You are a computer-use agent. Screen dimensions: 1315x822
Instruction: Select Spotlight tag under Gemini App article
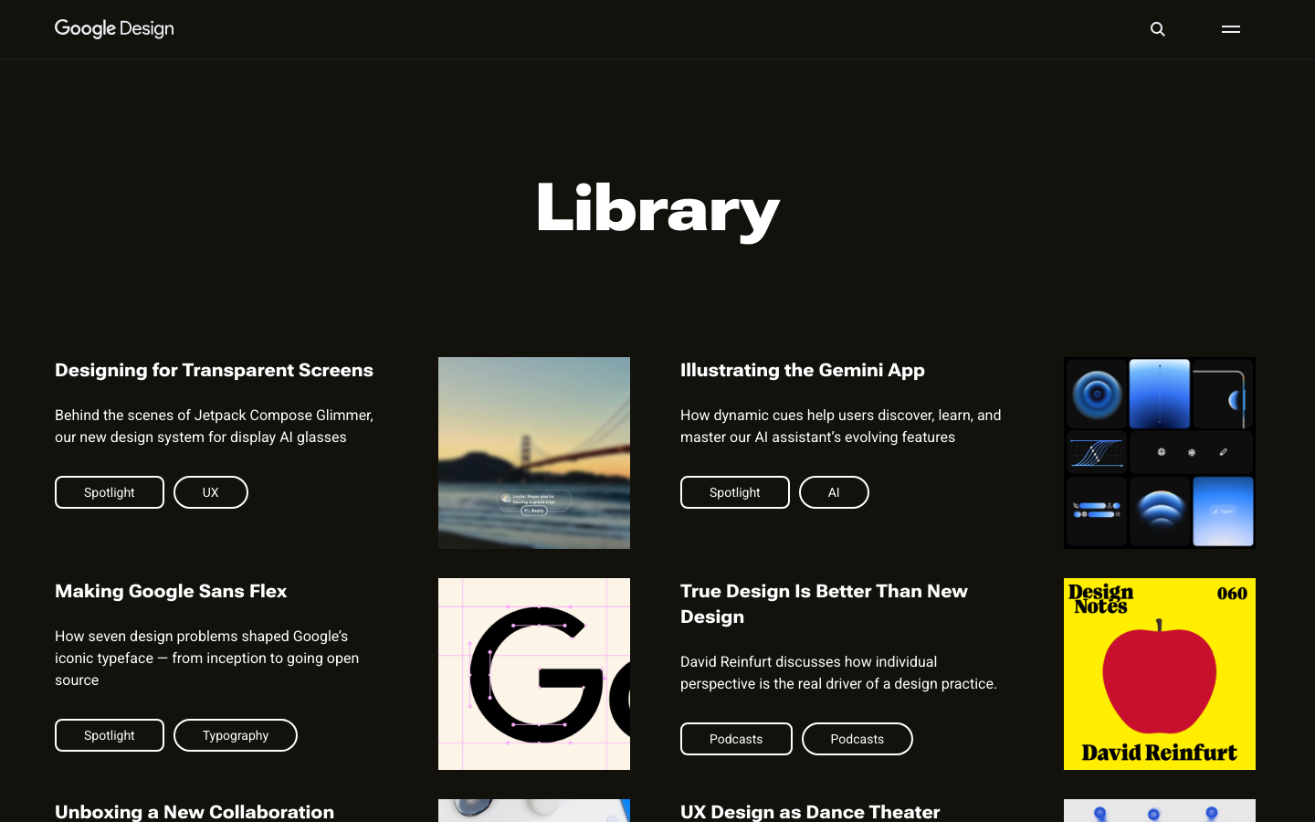pyautogui.click(x=735, y=492)
